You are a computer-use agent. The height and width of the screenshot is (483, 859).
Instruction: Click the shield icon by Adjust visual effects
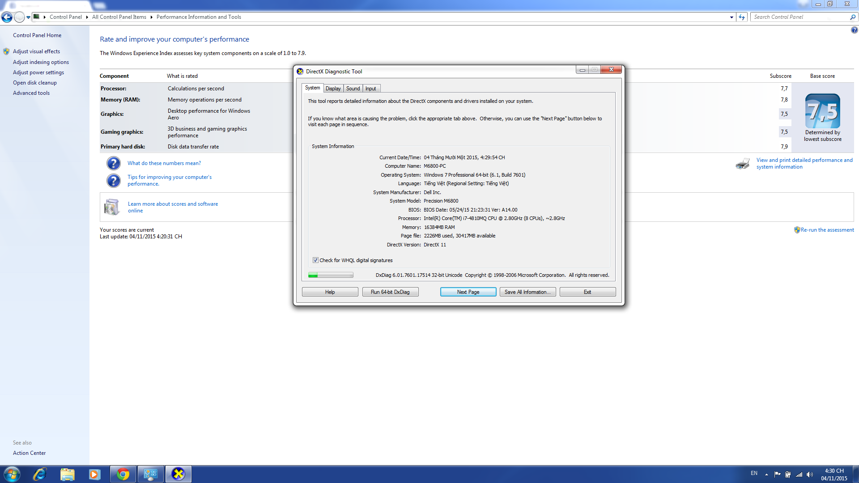(x=6, y=51)
